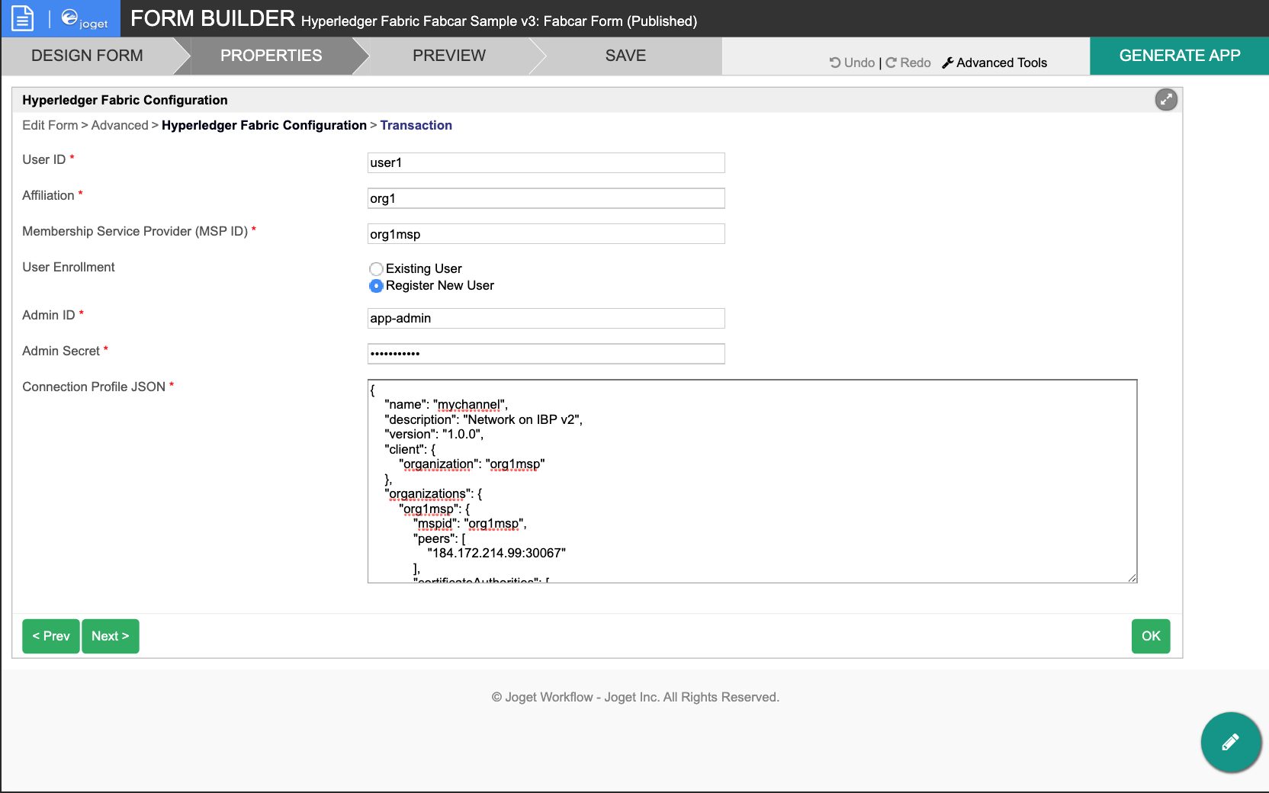Image resolution: width=1269 pixels, height=793 pixels.
Task: Click the form document icon in header
Action: point(23,18)
